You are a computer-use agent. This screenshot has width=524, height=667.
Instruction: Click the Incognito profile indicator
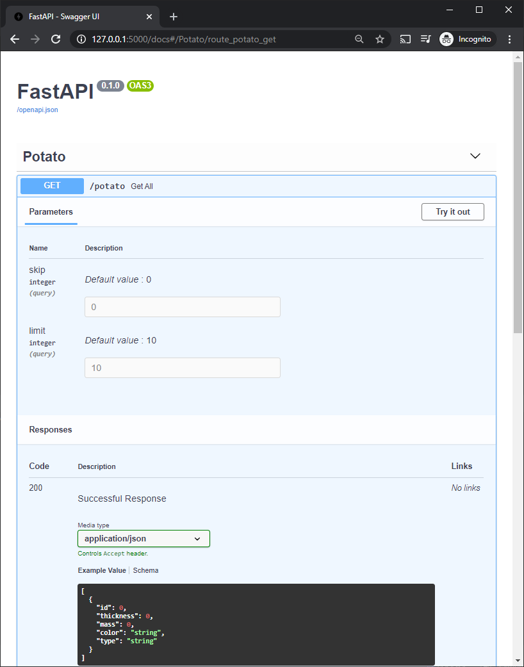(468, 40)
